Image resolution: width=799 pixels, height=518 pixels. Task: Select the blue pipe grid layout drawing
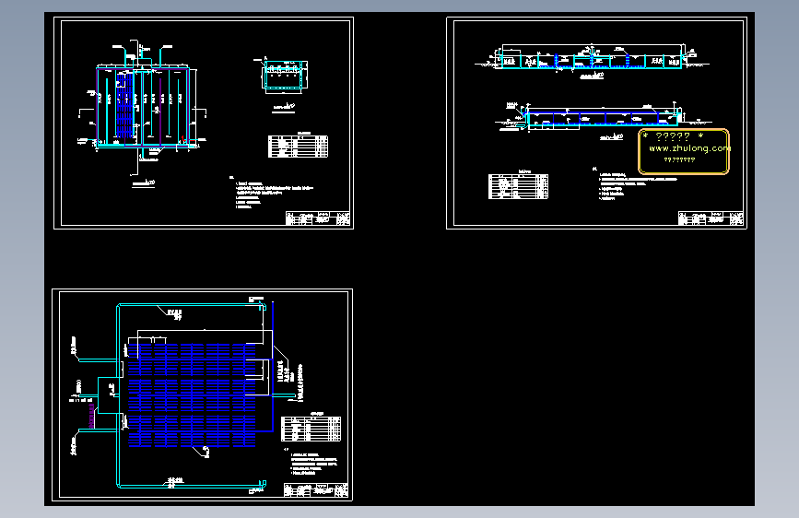(191, 395)
